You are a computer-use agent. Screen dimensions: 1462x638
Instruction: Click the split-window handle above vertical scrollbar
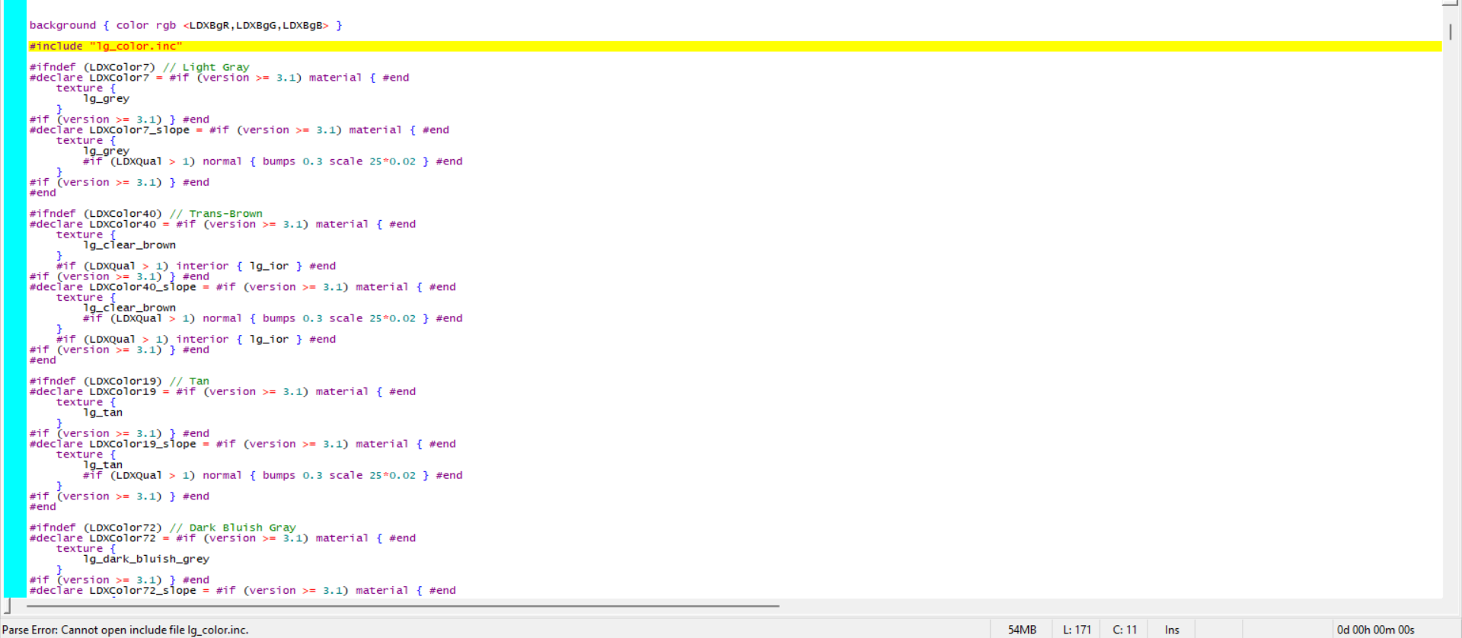1450,3
